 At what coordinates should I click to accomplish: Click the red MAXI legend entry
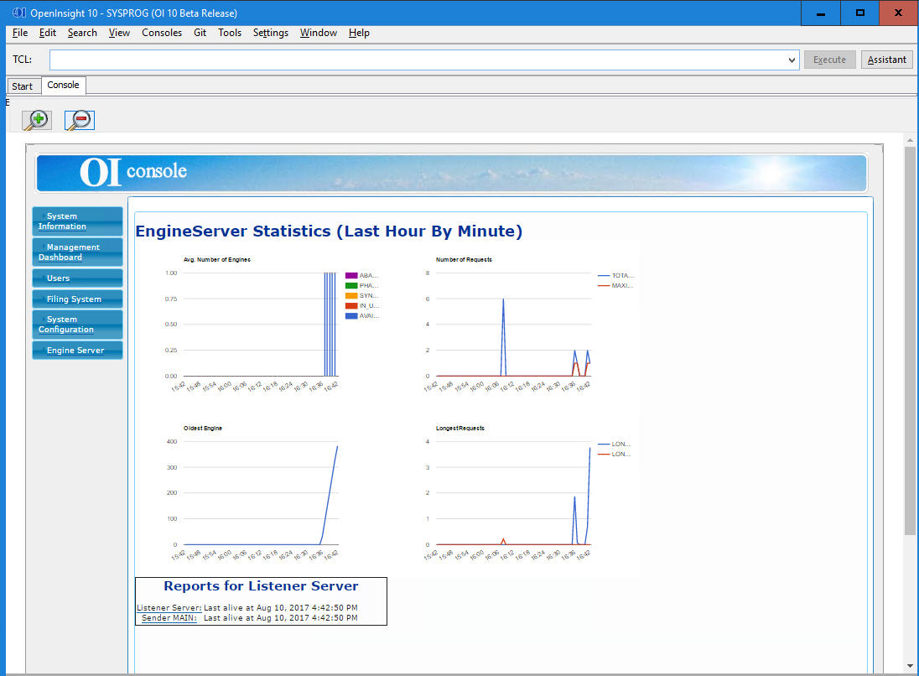(x=615, y=285)
